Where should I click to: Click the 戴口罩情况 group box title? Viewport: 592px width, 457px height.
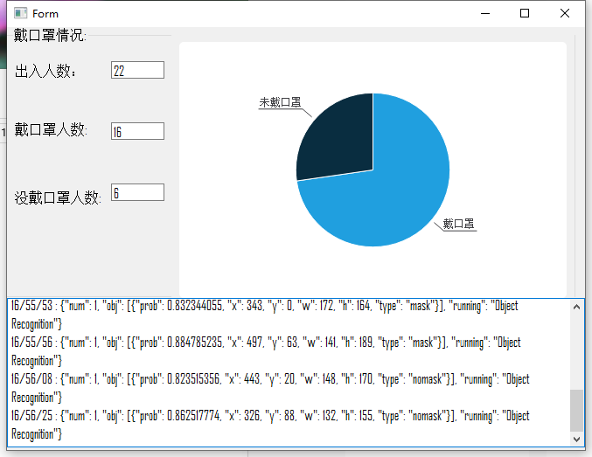coord(49,35)
